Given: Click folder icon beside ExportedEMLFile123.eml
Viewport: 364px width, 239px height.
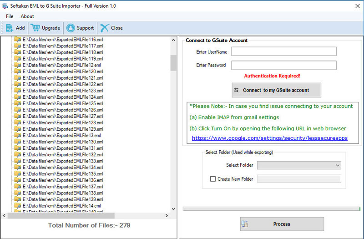Looking at the screenshot, I should 17,91.
